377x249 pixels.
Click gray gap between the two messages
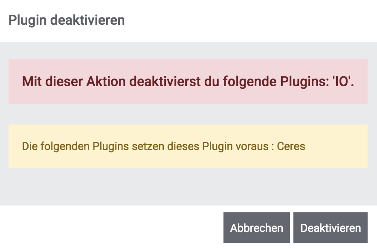(188, 114)
